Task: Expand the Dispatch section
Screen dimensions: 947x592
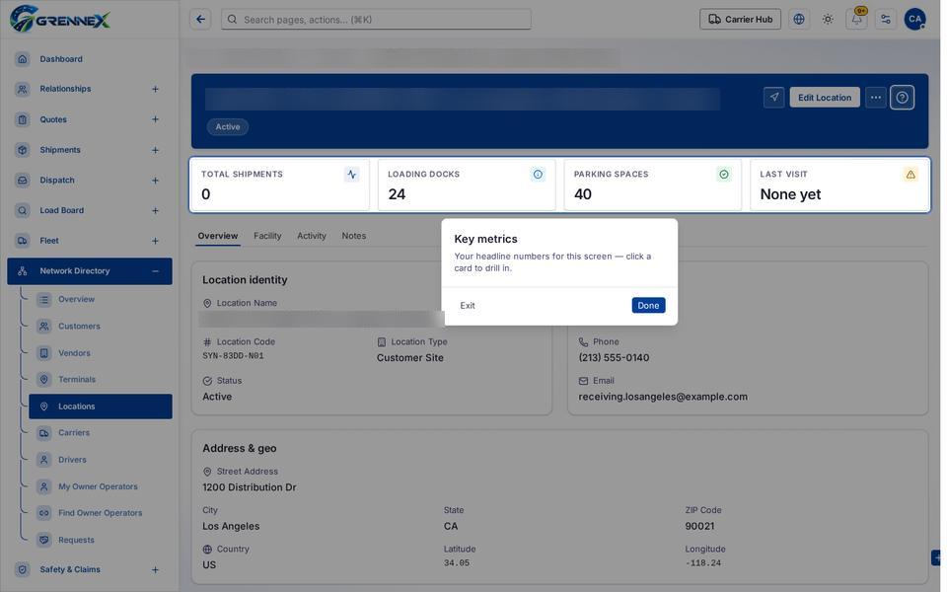Action: (155, 180)
